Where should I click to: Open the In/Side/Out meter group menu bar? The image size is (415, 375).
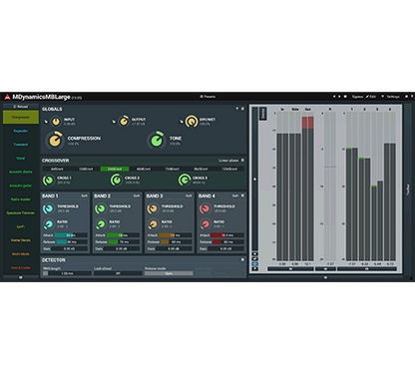290,268
